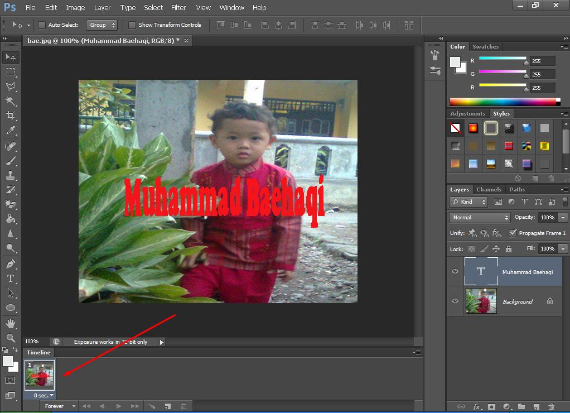Screen dimensions: 570x413
Task: Open the Forever loop options dropdown
Action: [60, 406]
